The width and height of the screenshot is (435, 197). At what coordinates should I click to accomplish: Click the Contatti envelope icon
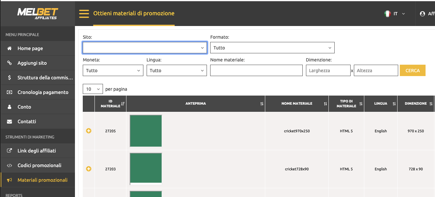[9, 122]
